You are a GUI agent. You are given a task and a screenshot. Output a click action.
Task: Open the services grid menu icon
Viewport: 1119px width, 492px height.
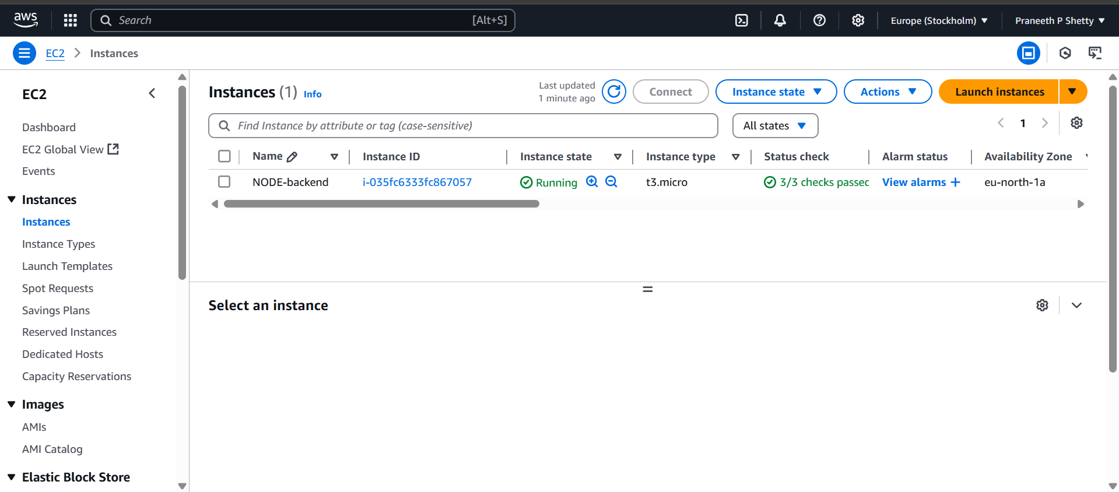click(x=71, y=20)
